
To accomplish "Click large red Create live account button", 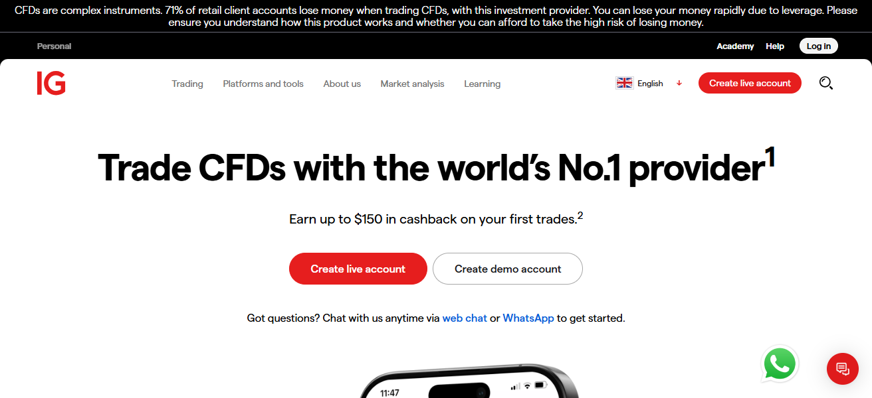I will (x=358, y=269).
